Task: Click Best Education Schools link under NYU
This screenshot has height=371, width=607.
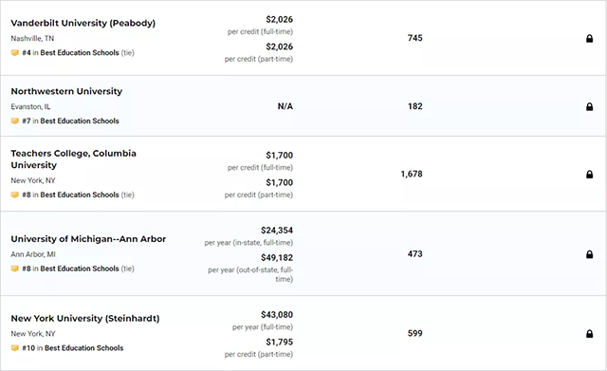Action: [x=83, y=348]
